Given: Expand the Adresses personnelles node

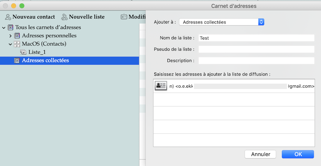Looking at the screenshot, I should point(10,36).
